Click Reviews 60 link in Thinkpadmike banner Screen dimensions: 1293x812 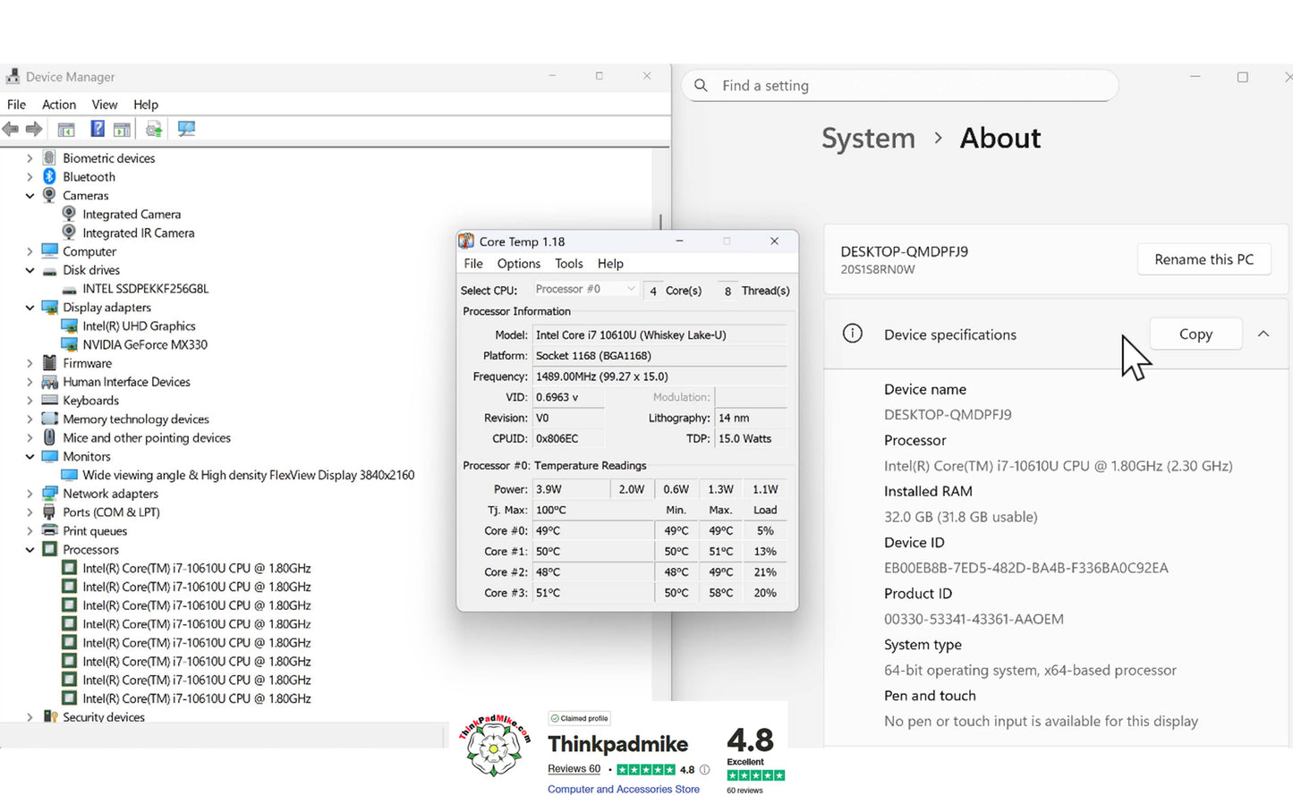click(574, 769)
